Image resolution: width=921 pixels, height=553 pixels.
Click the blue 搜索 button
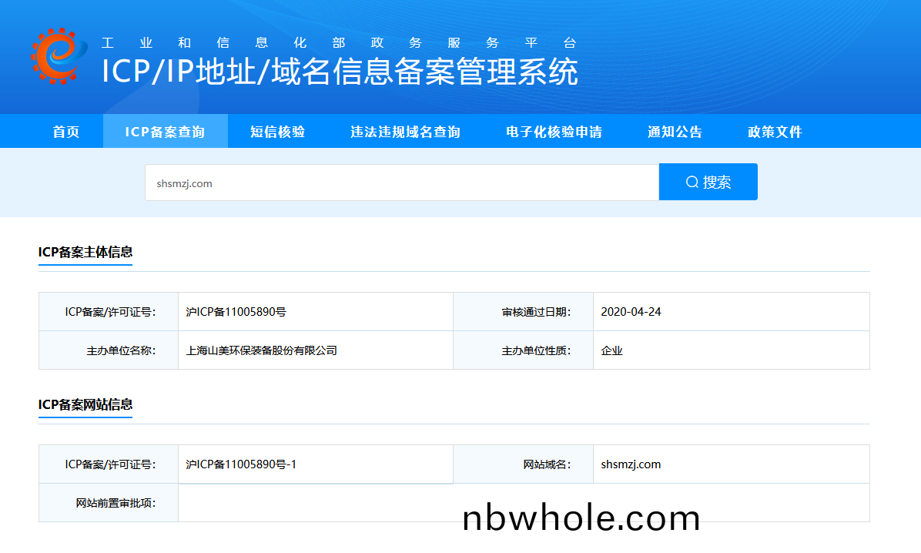pyautogui.click(x=708, y=183)
